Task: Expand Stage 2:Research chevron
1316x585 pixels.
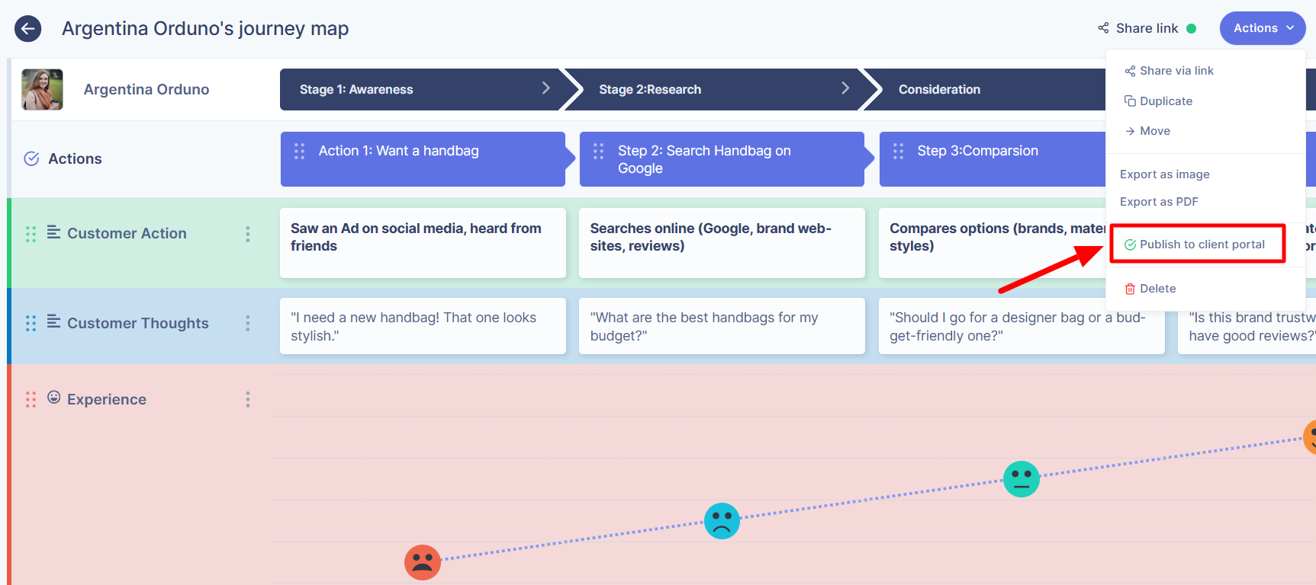Action: [x=845, y=88]
